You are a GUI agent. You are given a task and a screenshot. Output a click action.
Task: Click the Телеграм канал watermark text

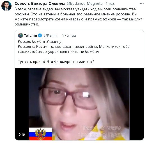click(102, 128)
